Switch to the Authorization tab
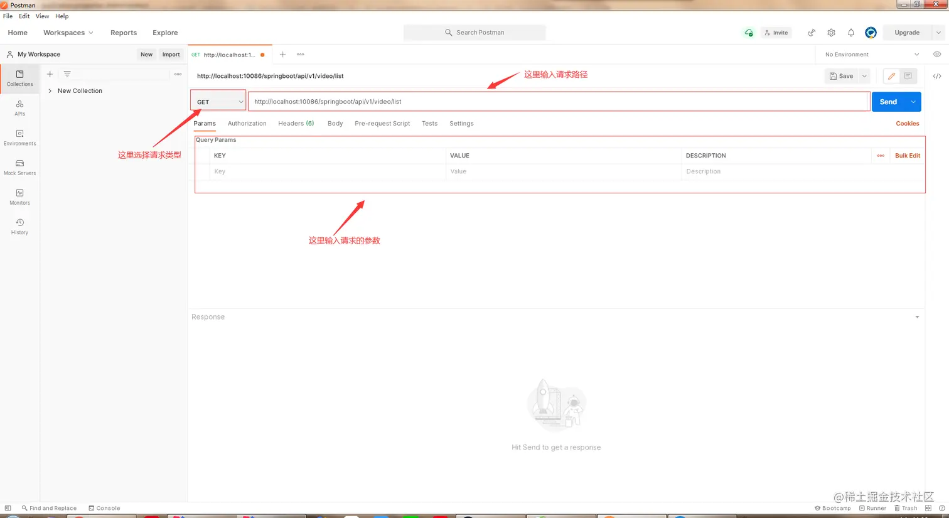Viewport: 949px width, 518px height. click(x=247, y=124)
